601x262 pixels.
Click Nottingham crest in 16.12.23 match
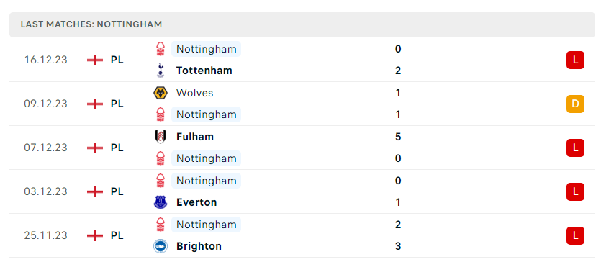coord(161,49)
